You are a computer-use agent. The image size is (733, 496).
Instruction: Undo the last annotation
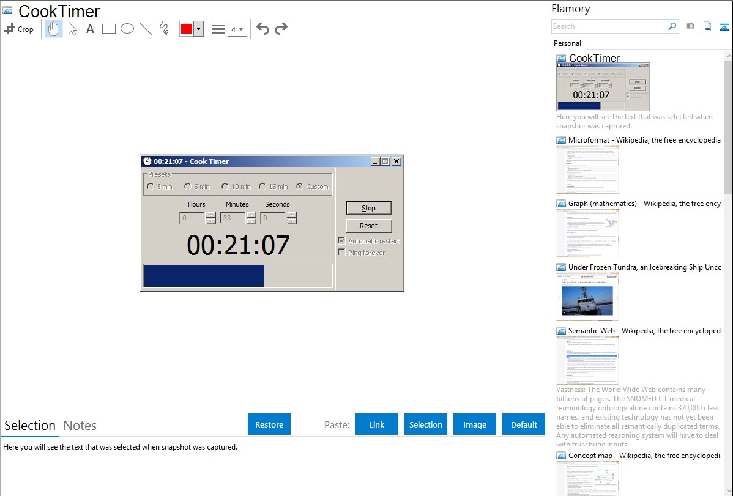point(262,29)
